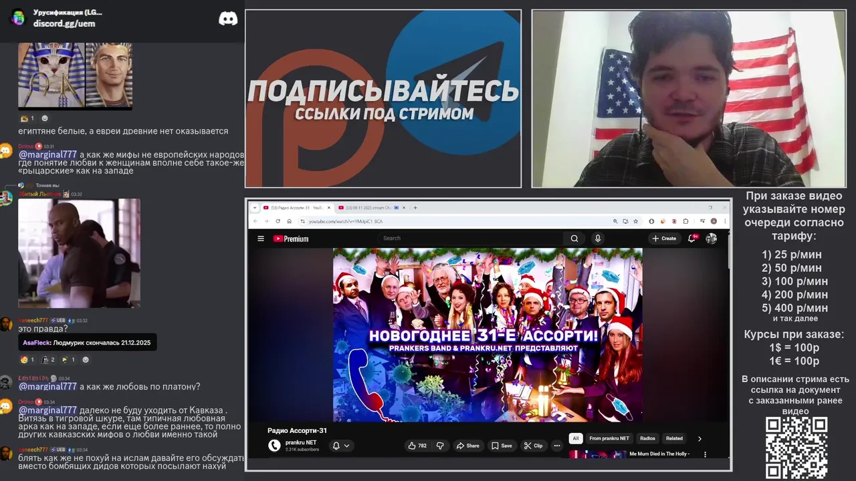
Task: Click the flag reaction with count 1
Action: point(68,359)
